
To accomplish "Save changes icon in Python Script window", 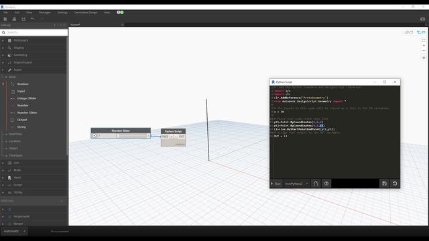I will [384, 183].
